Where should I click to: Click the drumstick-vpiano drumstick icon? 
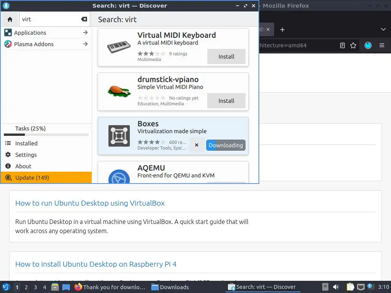point(119,91)
